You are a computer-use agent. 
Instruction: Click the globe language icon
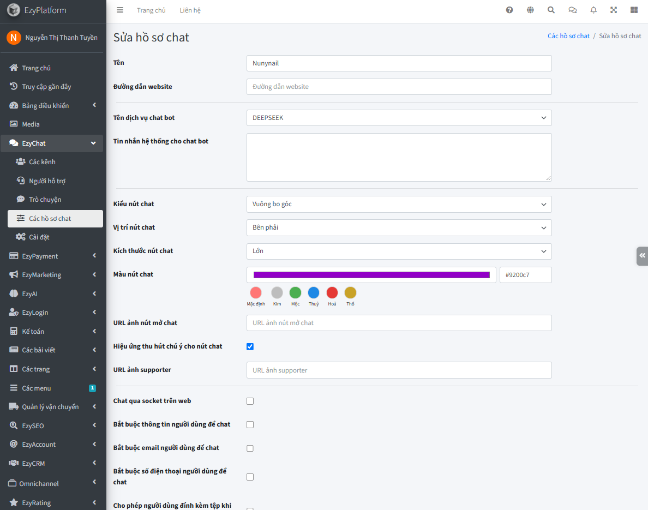(530, 10)
